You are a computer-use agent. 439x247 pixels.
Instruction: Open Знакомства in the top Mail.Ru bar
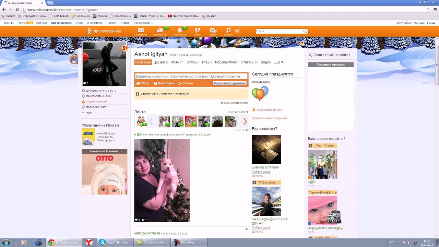tap(95, 23)
